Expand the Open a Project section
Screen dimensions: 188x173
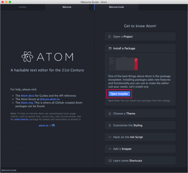coord(140,36)
